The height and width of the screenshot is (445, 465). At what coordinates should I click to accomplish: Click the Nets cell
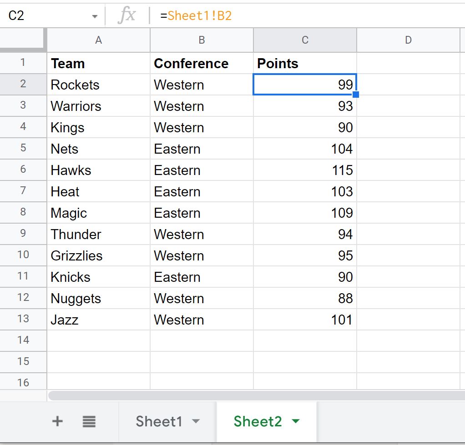(x=98, y=149)
